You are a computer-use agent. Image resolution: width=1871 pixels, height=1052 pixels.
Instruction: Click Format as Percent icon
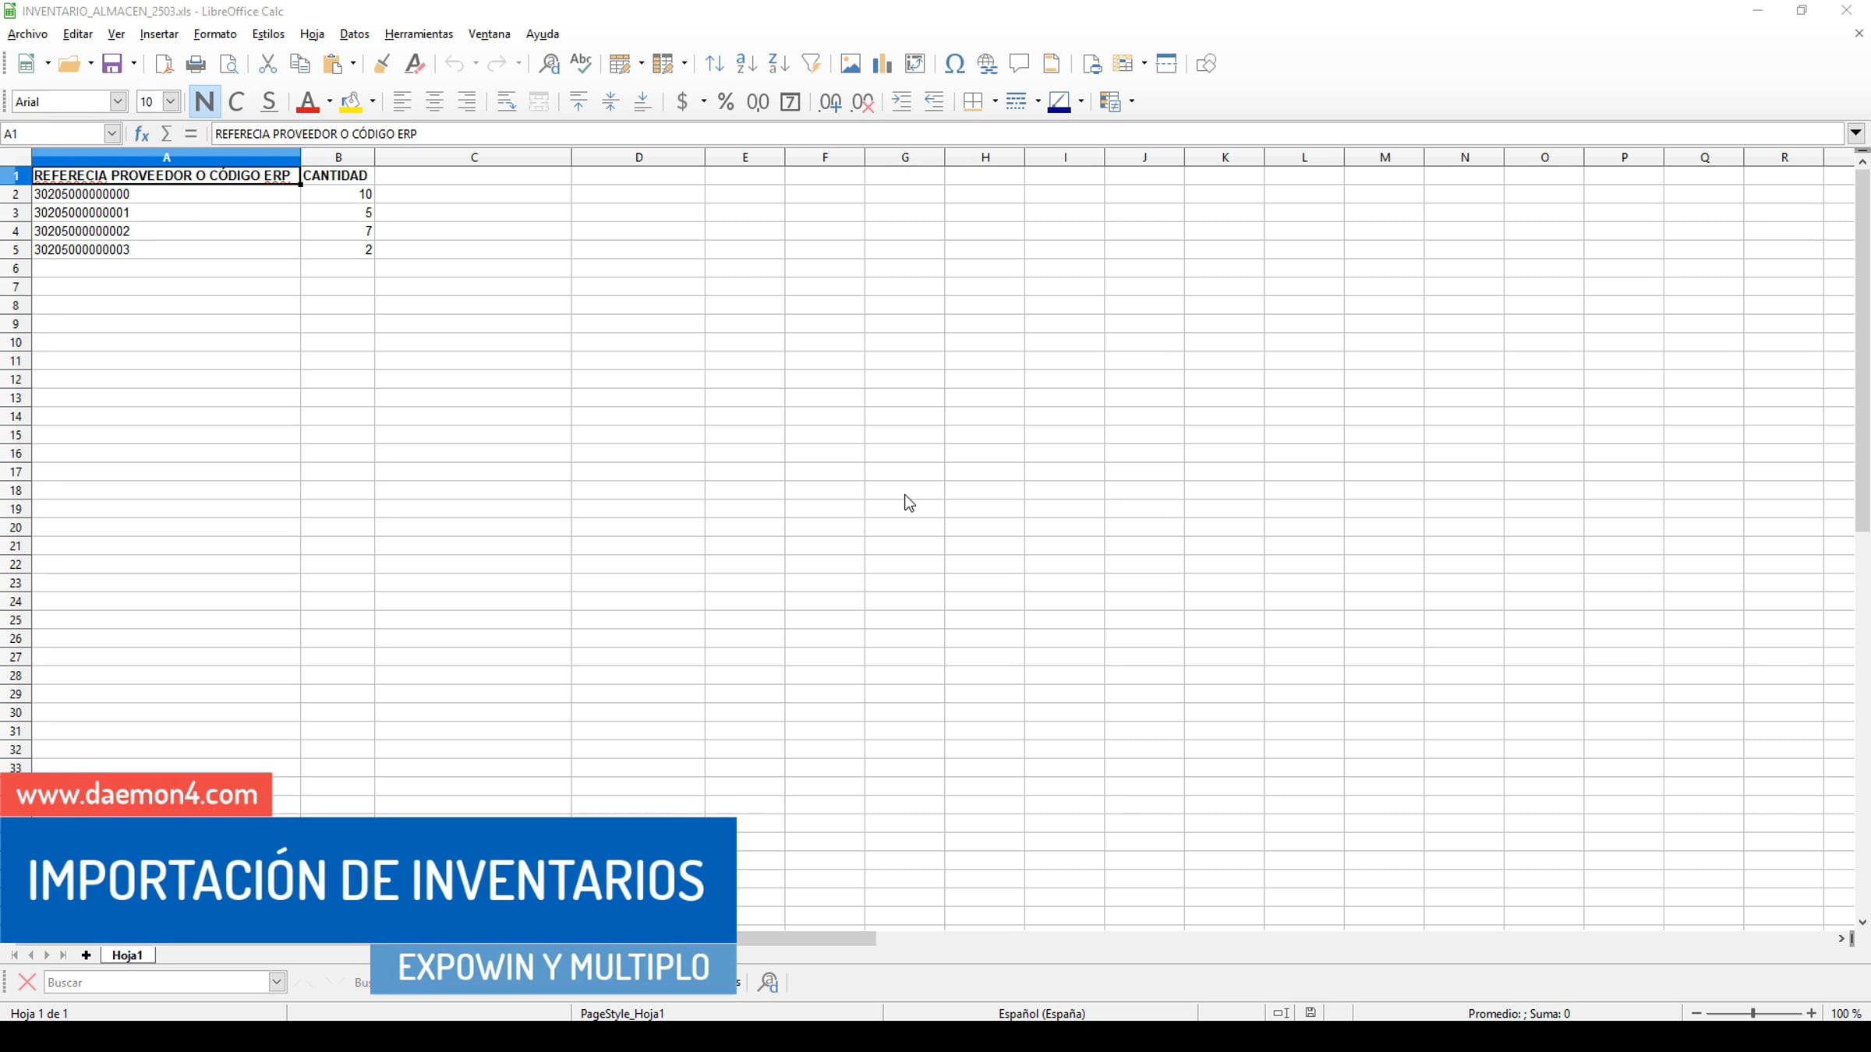point(725,102)
